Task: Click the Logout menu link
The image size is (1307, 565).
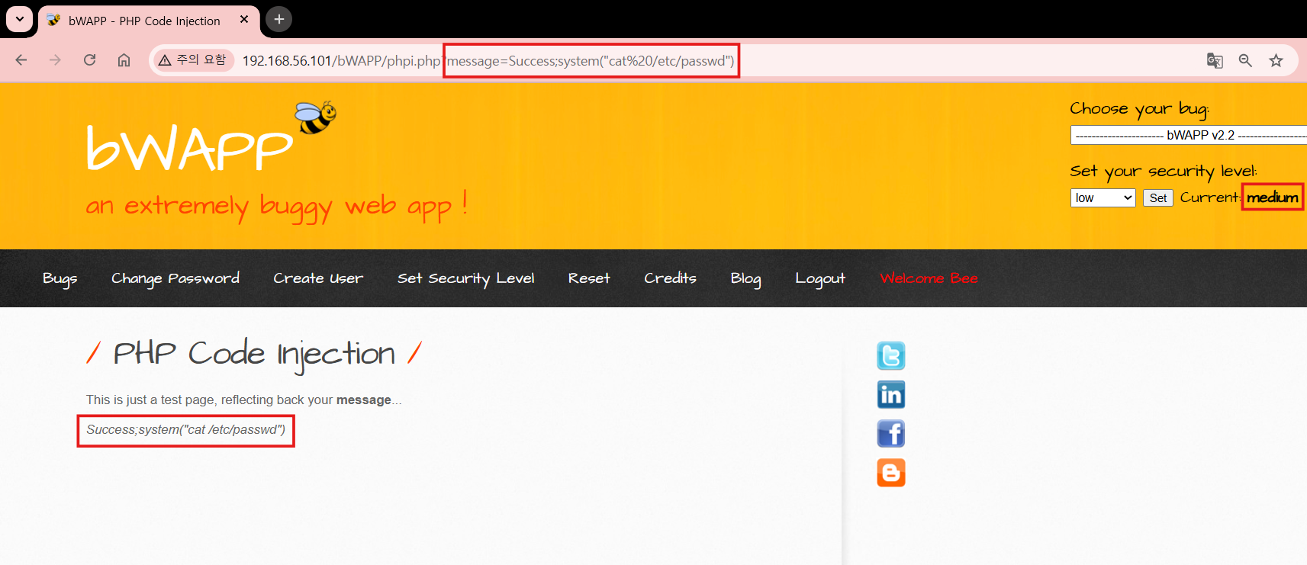Action: pos(820,278)
